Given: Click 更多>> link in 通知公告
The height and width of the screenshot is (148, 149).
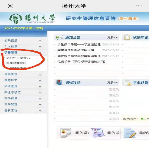Looking at the screenshot, I should (112, 37).
